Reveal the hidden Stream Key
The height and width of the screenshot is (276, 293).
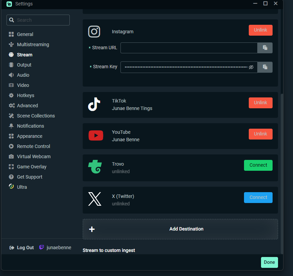251,67
